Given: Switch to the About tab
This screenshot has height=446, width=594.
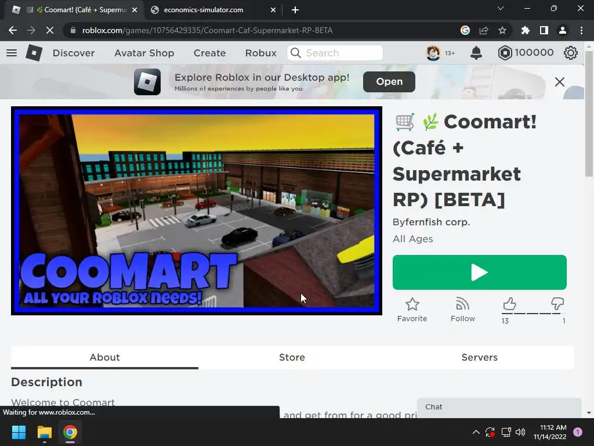Looking at the screenshot, I should pos(104,357).
